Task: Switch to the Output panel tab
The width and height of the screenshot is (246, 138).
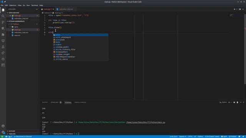Action: (x=45, y=102)
